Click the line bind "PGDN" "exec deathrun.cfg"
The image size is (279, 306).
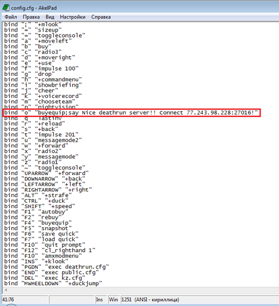tap(57, 267)
